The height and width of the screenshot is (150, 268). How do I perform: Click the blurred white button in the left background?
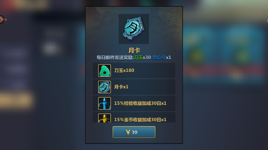(50, 49)
